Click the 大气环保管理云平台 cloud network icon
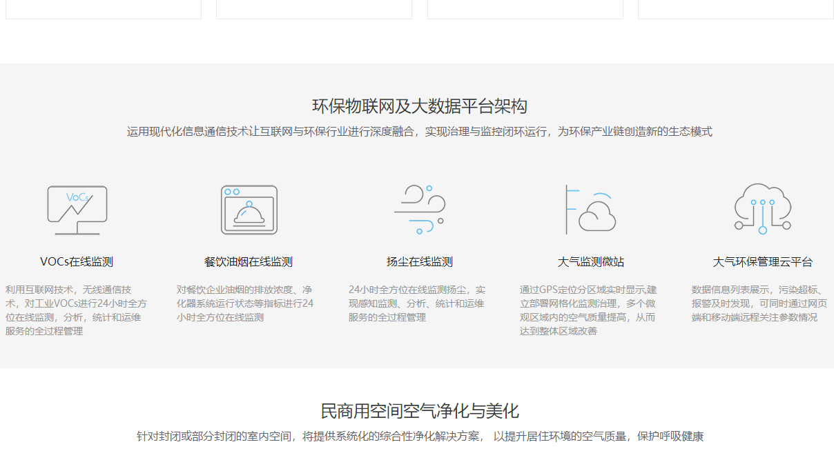Viewport: 834px width, 451px height. point(762,208)
